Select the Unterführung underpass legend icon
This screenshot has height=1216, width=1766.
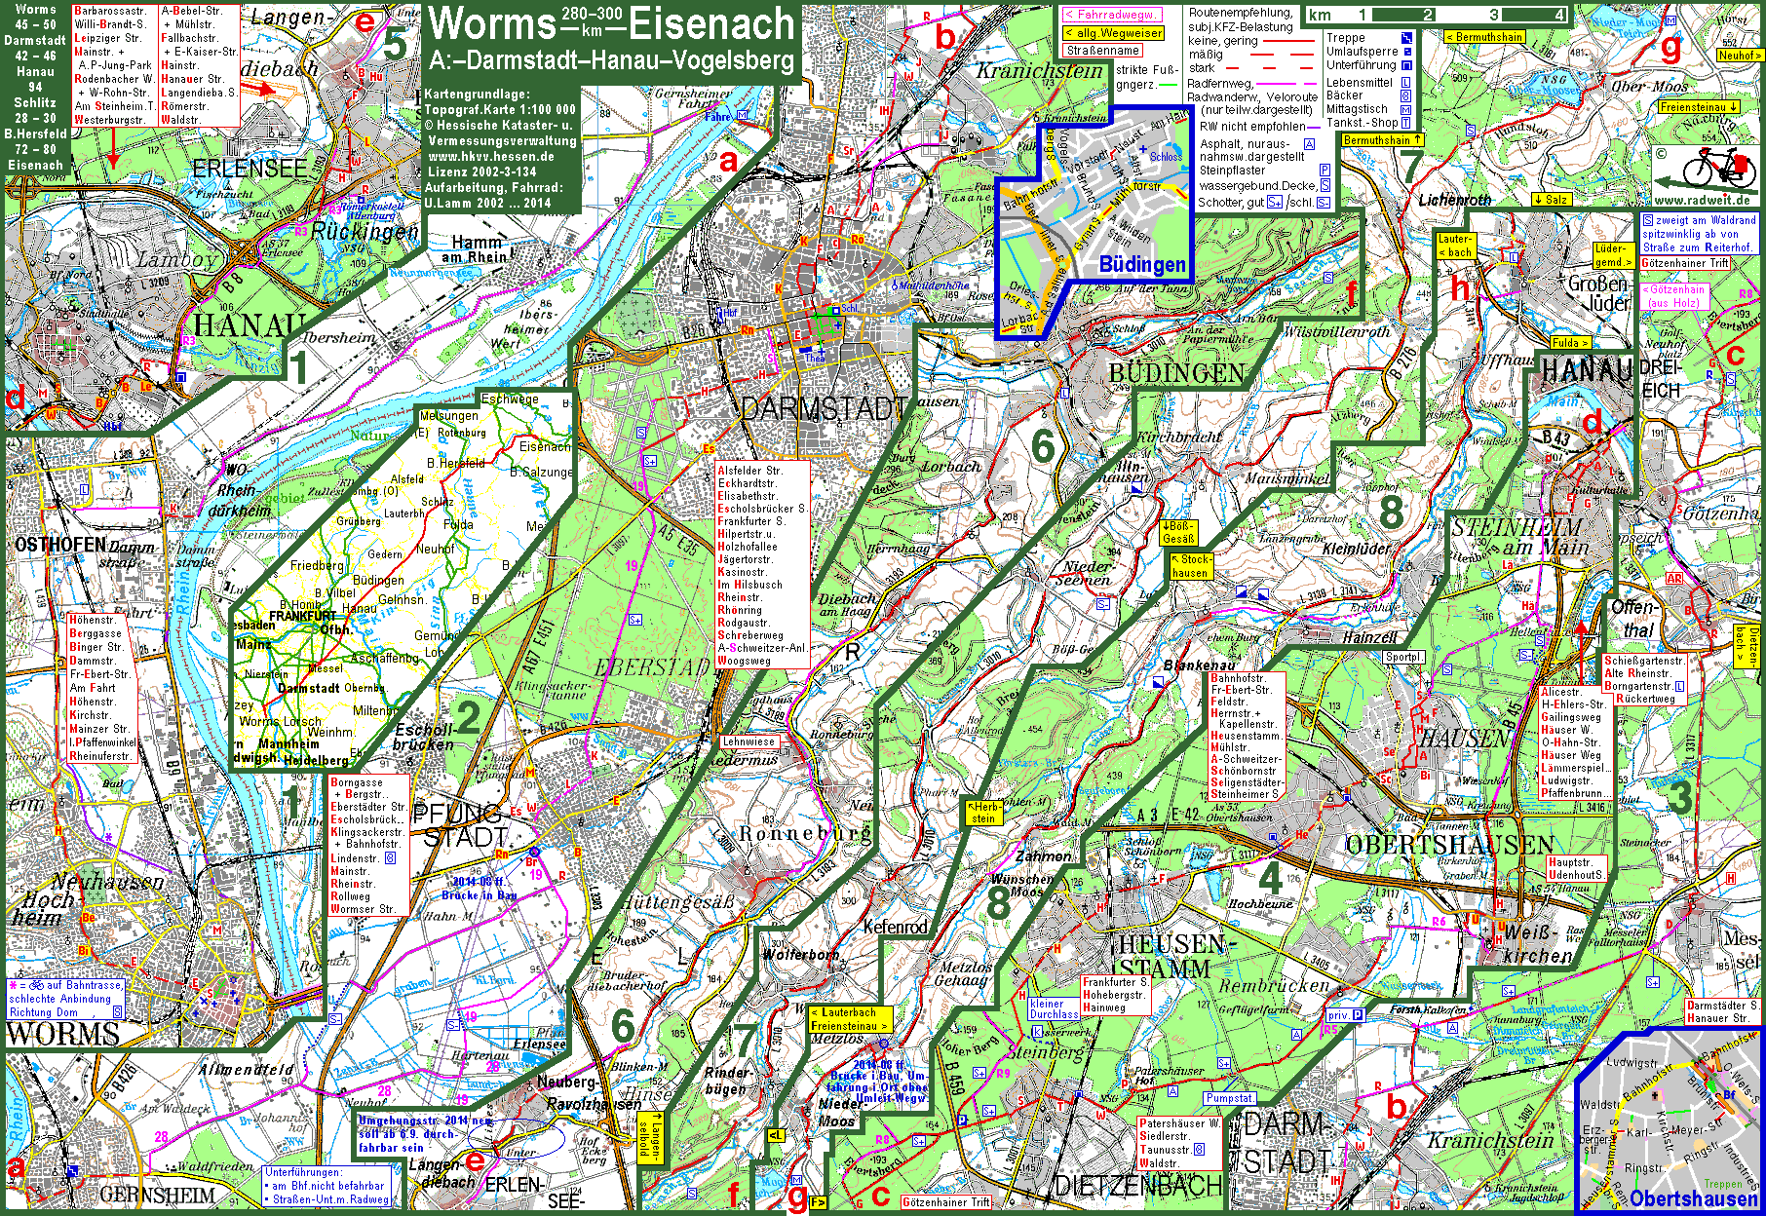click(1406, 65)
